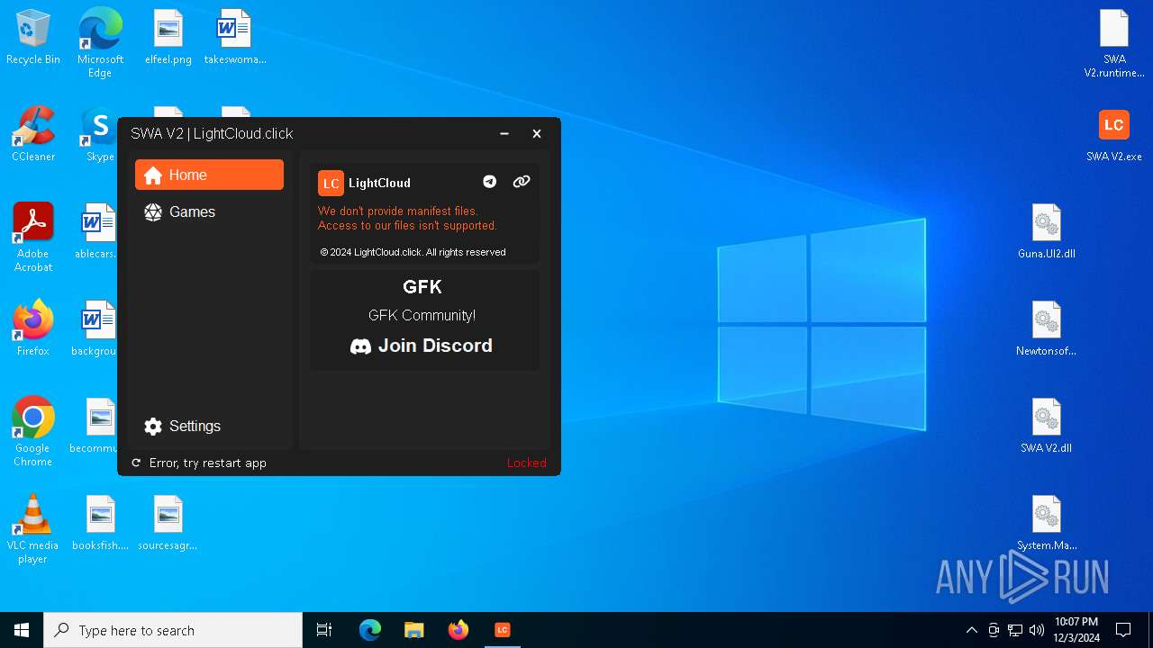Click the GFK heading text
The height and width of the screenshot is (648, 1153).
coord(422,287)
